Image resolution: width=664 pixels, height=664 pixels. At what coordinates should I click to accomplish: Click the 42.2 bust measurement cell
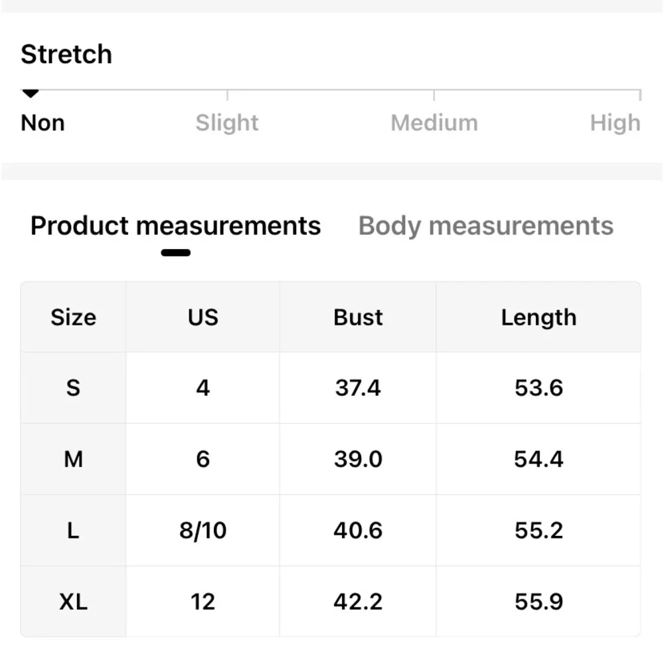[358, 602]
